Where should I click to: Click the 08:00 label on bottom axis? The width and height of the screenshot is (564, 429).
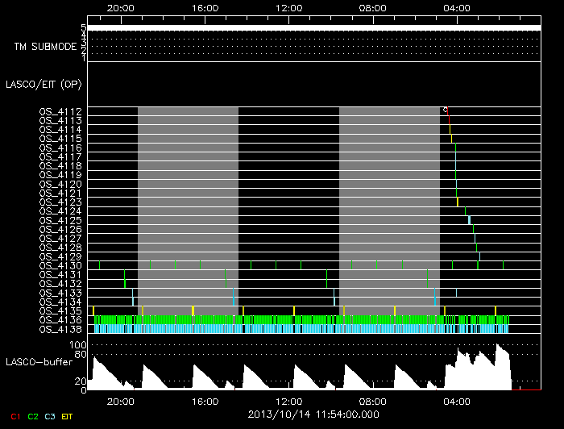pos(372,402)
